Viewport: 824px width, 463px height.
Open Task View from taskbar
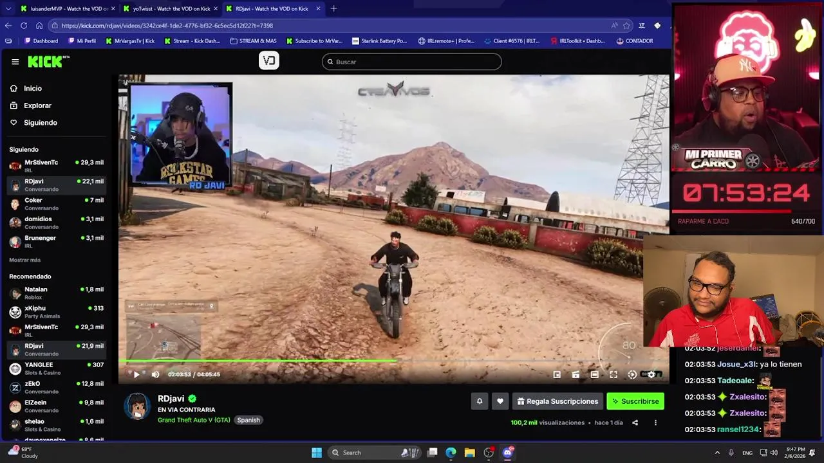(433, 453)
